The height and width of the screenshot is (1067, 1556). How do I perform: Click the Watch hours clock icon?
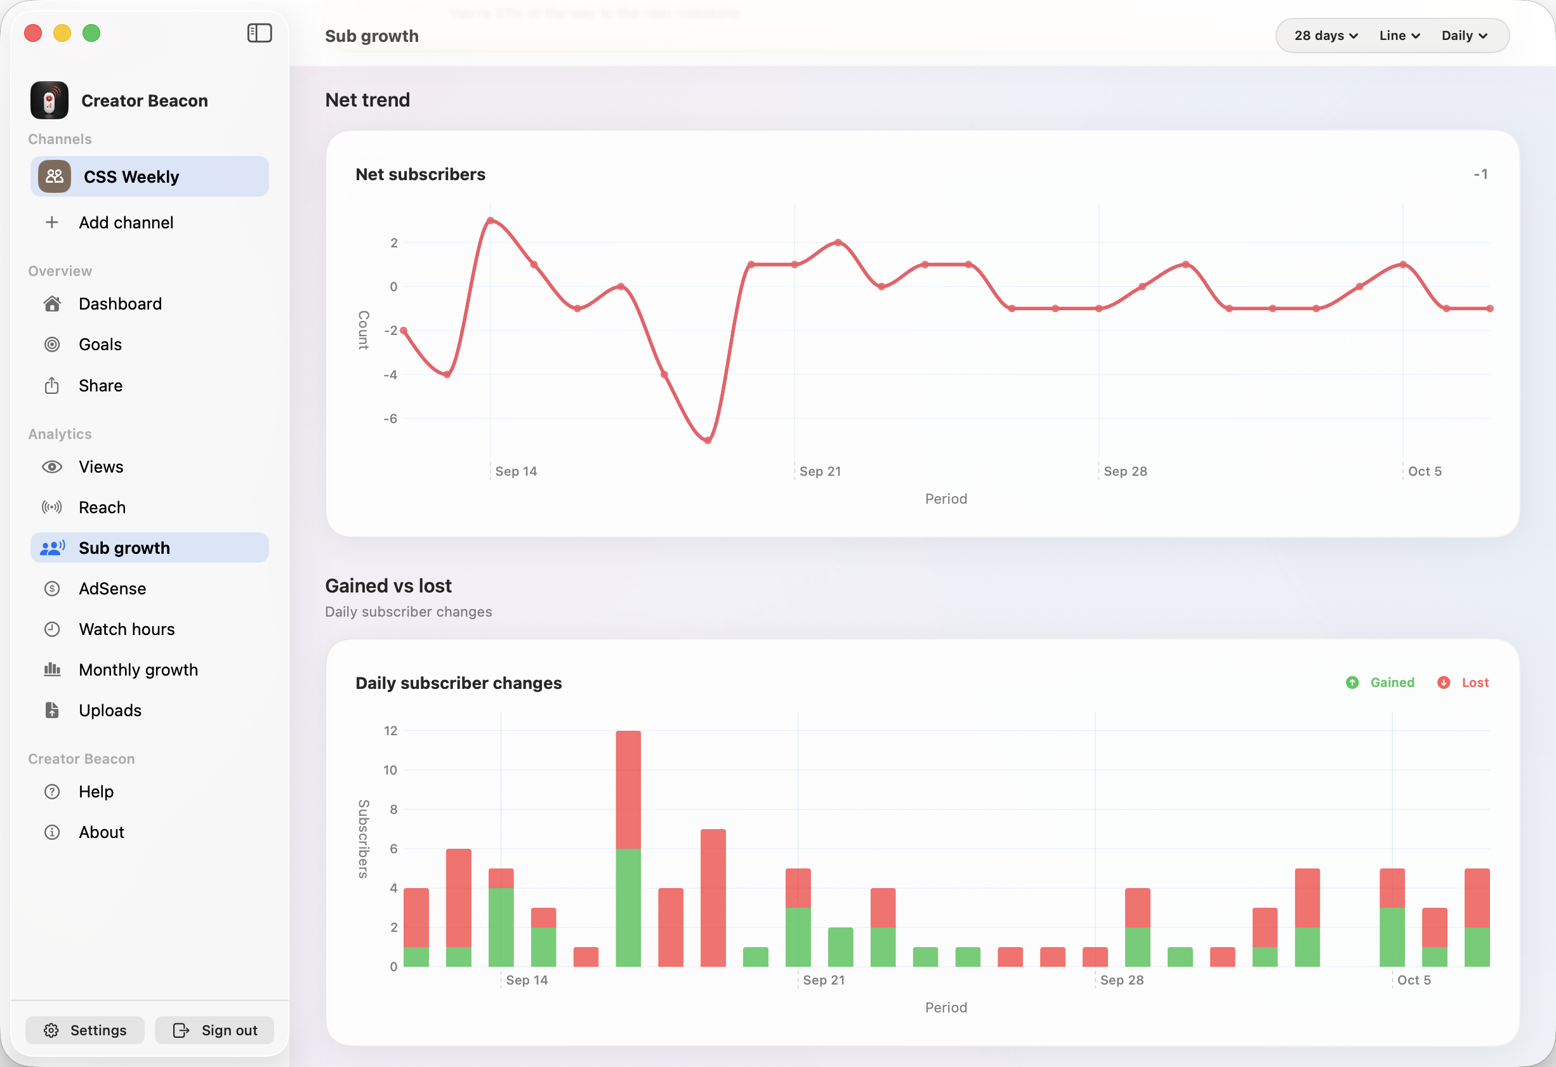(x=52, y=629)
